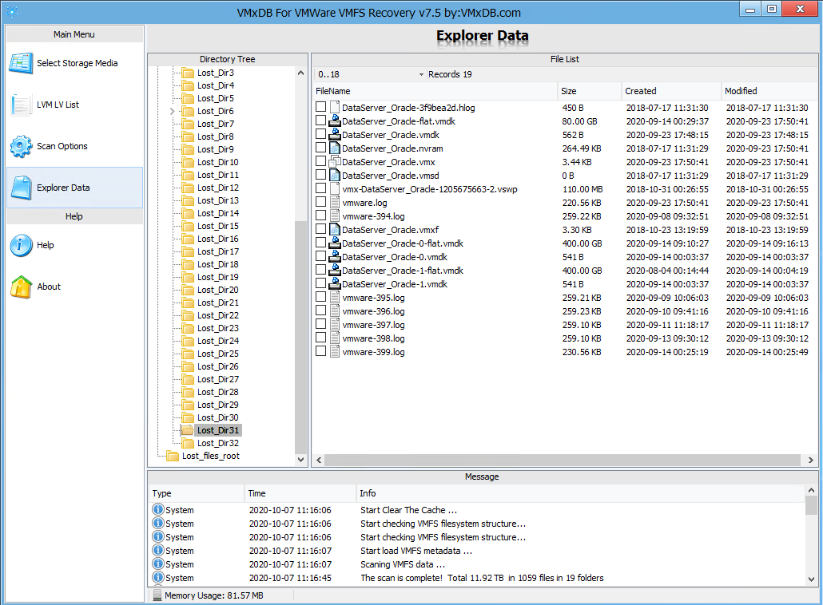Open Scan Options gear icon
Viewport: 823px width, 605px height.
point(21,146)
